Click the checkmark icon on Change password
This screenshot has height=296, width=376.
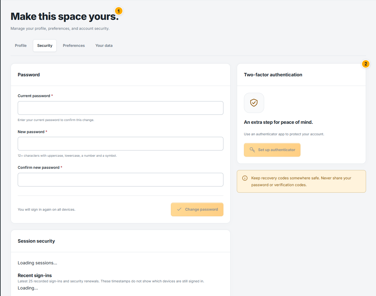179,209
